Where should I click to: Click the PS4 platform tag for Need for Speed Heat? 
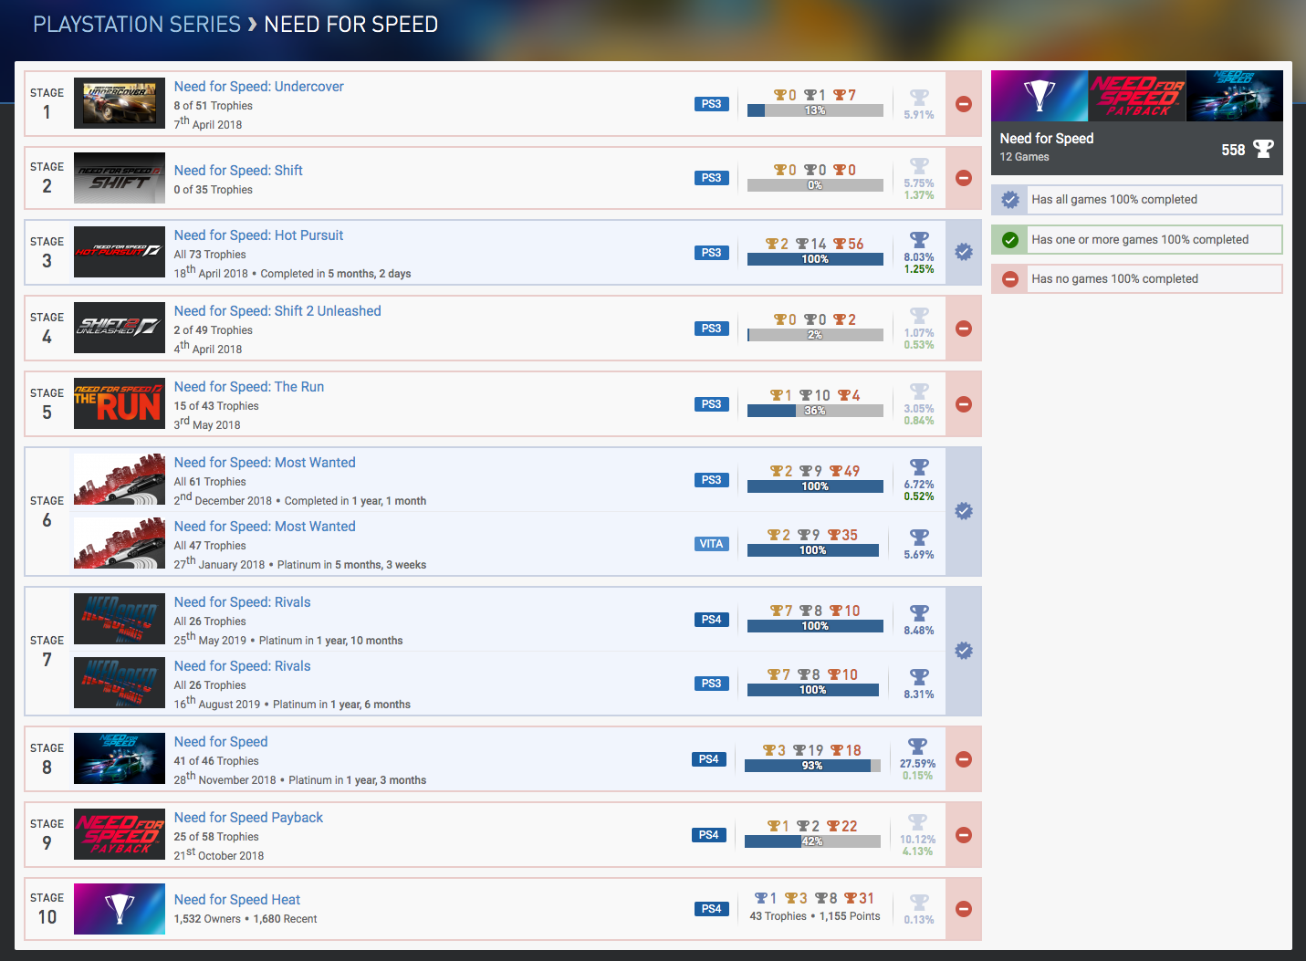coord(712,909)
